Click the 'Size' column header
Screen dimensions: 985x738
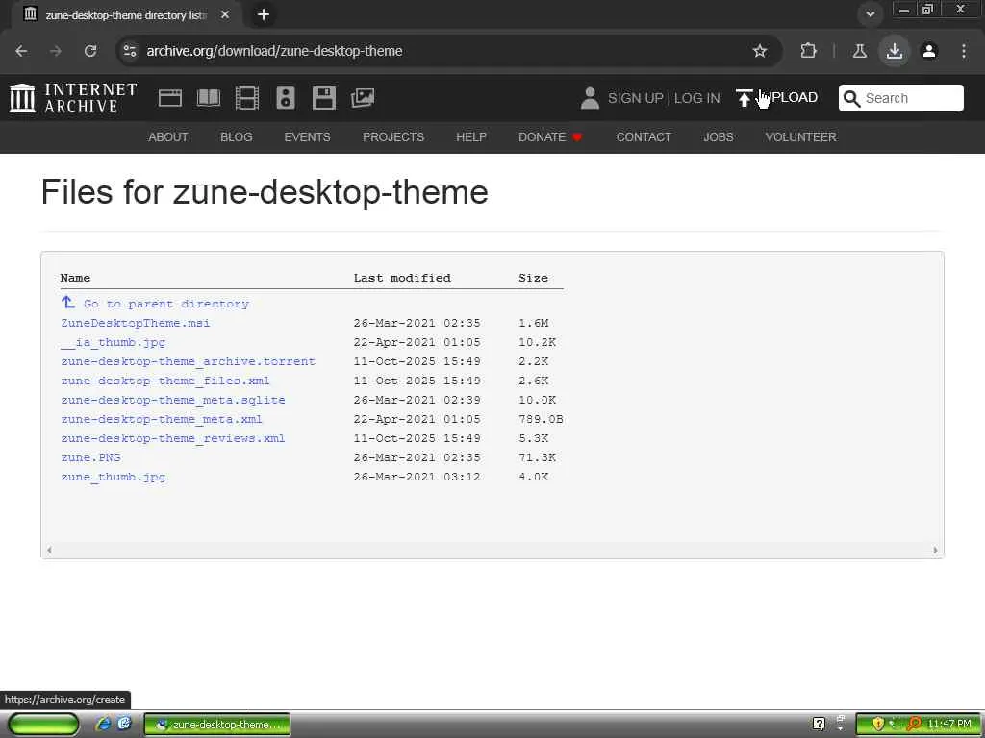tap(533, 278)
